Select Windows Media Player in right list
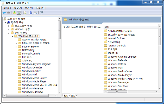 [x=120, y=75]
